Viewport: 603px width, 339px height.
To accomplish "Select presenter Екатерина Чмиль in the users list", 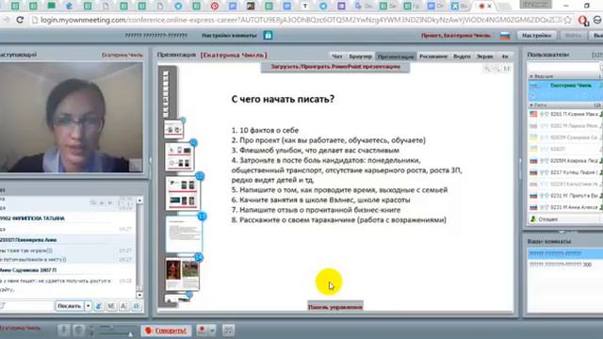I will (x=565, y=90).
